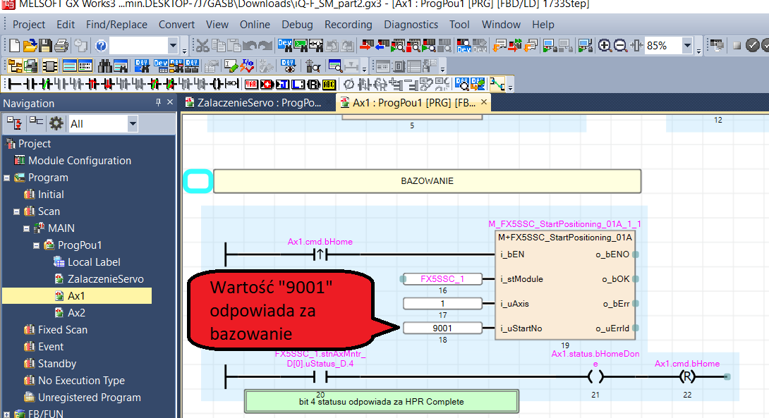Open second toolbar overflow options arrow
Viewport: 769px width, 418px height.
coord(364,69)
